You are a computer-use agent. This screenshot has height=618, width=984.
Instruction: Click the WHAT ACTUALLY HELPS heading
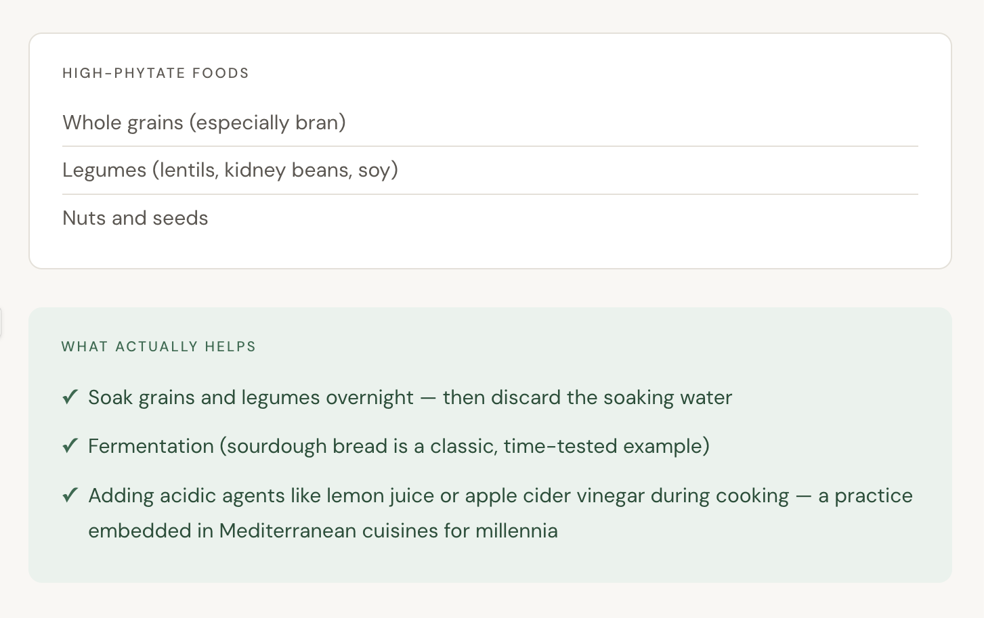(158, 347)
